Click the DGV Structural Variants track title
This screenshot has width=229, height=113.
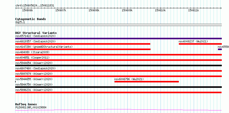pos(36,33)
